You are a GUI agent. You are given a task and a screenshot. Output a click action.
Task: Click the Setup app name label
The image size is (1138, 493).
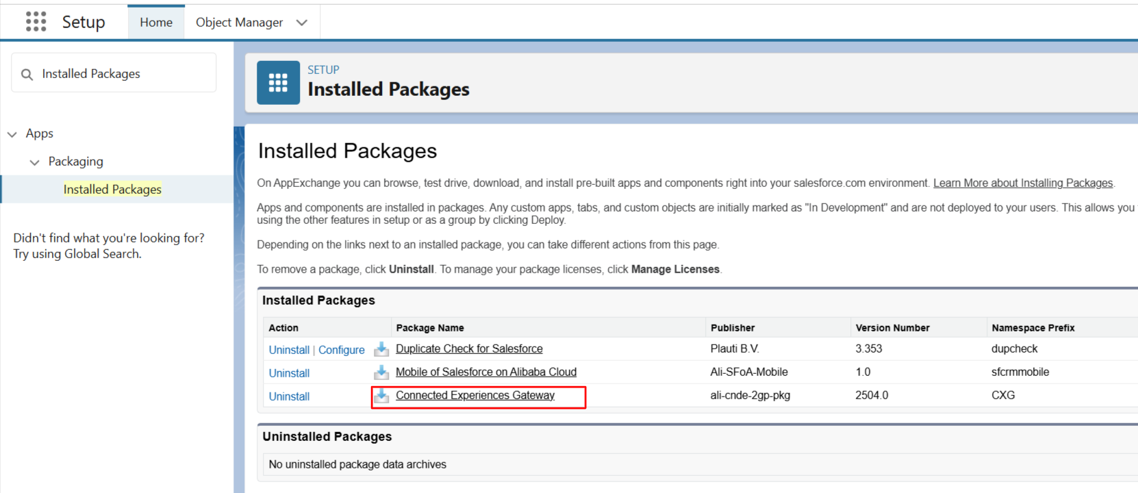tap(84, 22)
